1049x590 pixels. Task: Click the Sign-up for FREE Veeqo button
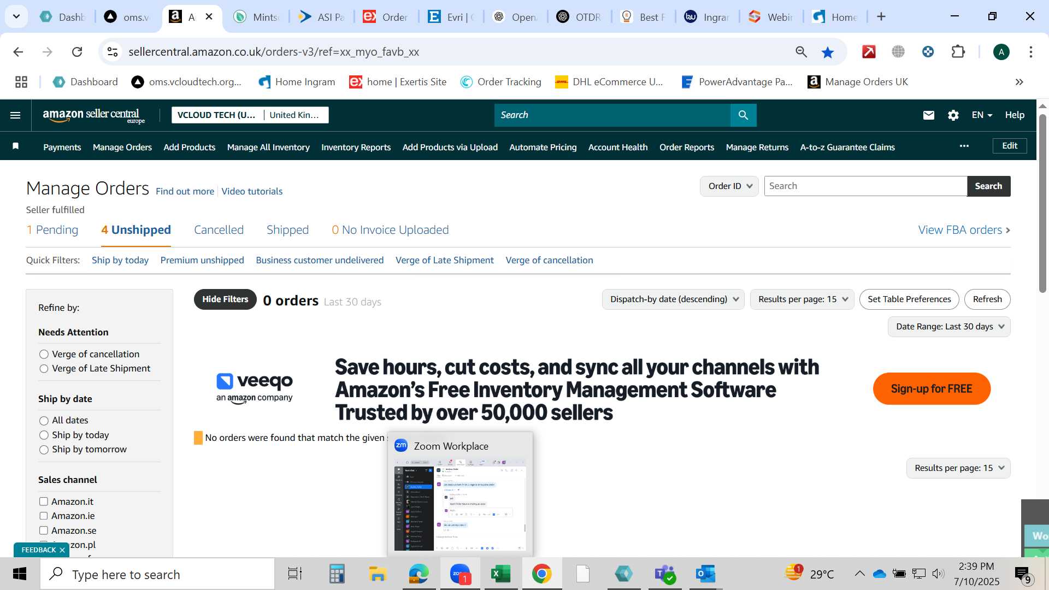pyautogui.click(x=932, y=389)
